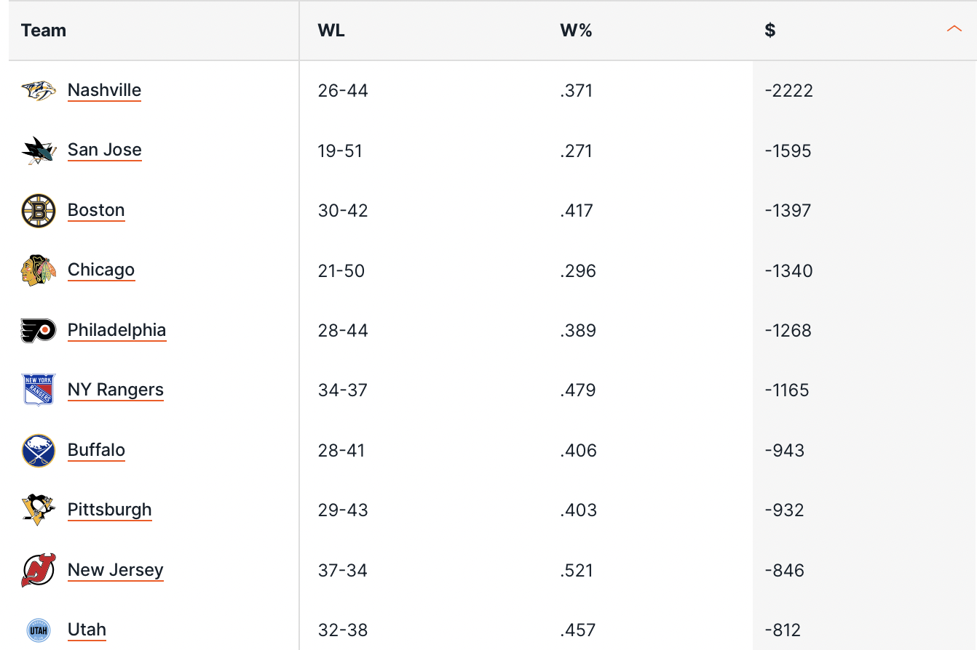Click the Nashville Predators logo icon
The height and width of the screenshot is (650, 977).
[x=39, y=91]
